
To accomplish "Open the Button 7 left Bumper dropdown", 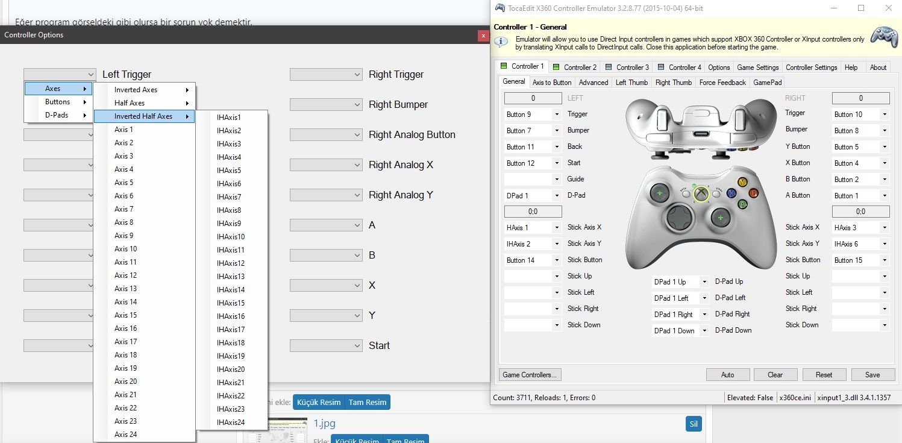I will point(533,131).
